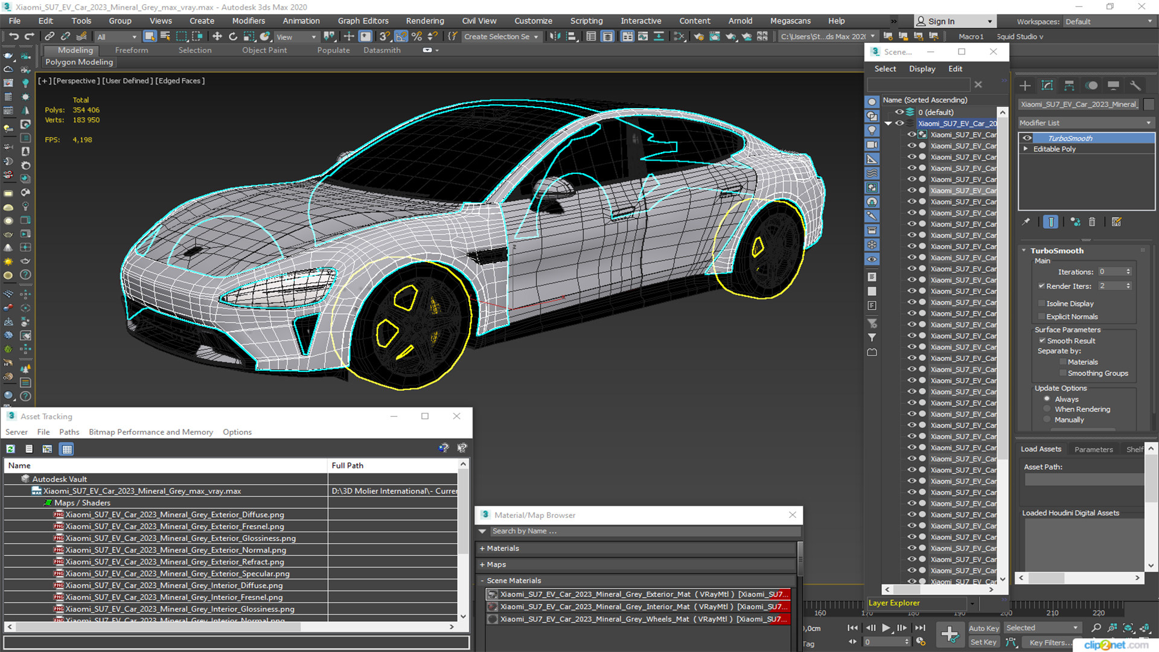Click the Redo arrow icon
The image size is (1159, 652).
[x=29, y=36]
